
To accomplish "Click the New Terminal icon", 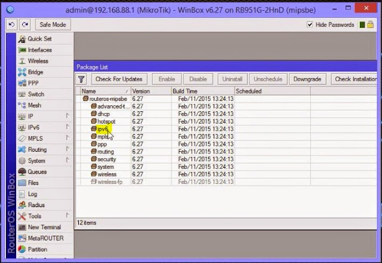I will (22, 227).
